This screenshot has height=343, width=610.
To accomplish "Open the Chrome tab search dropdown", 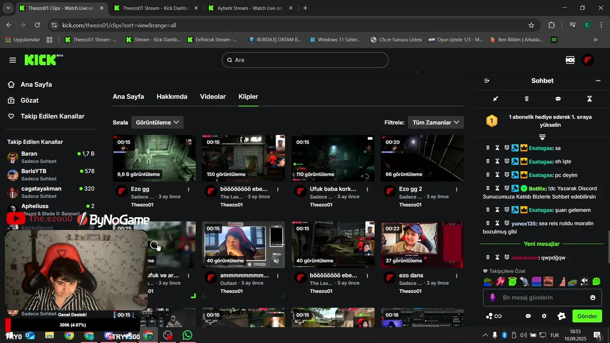I will [x=8, y=8].
